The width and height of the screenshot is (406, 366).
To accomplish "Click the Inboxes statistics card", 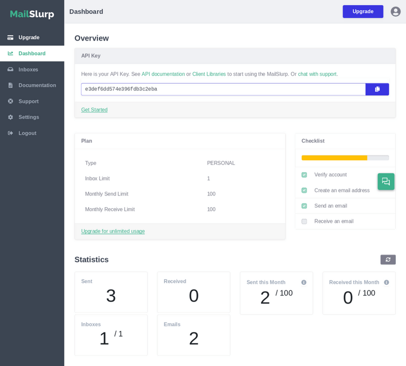I will click(111, 335).
